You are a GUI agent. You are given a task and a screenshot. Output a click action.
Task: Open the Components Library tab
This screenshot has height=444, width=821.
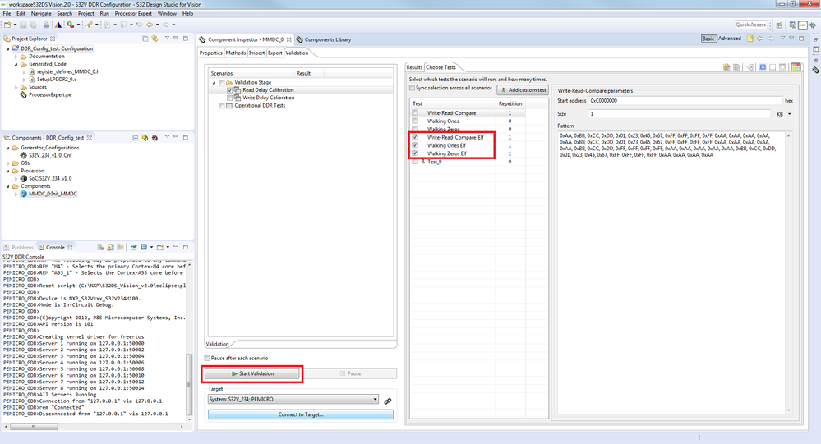click(324, 39)
